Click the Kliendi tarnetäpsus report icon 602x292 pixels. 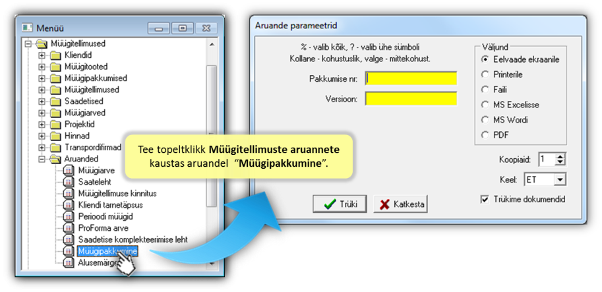(69, 205)
